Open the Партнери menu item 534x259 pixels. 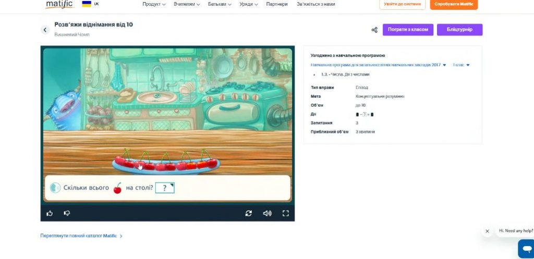point(276,4)
